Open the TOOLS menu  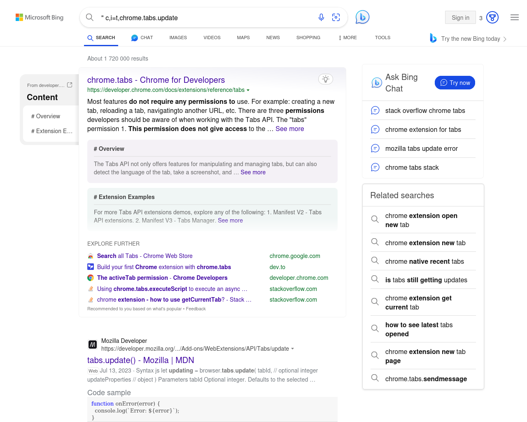[382, 38]
